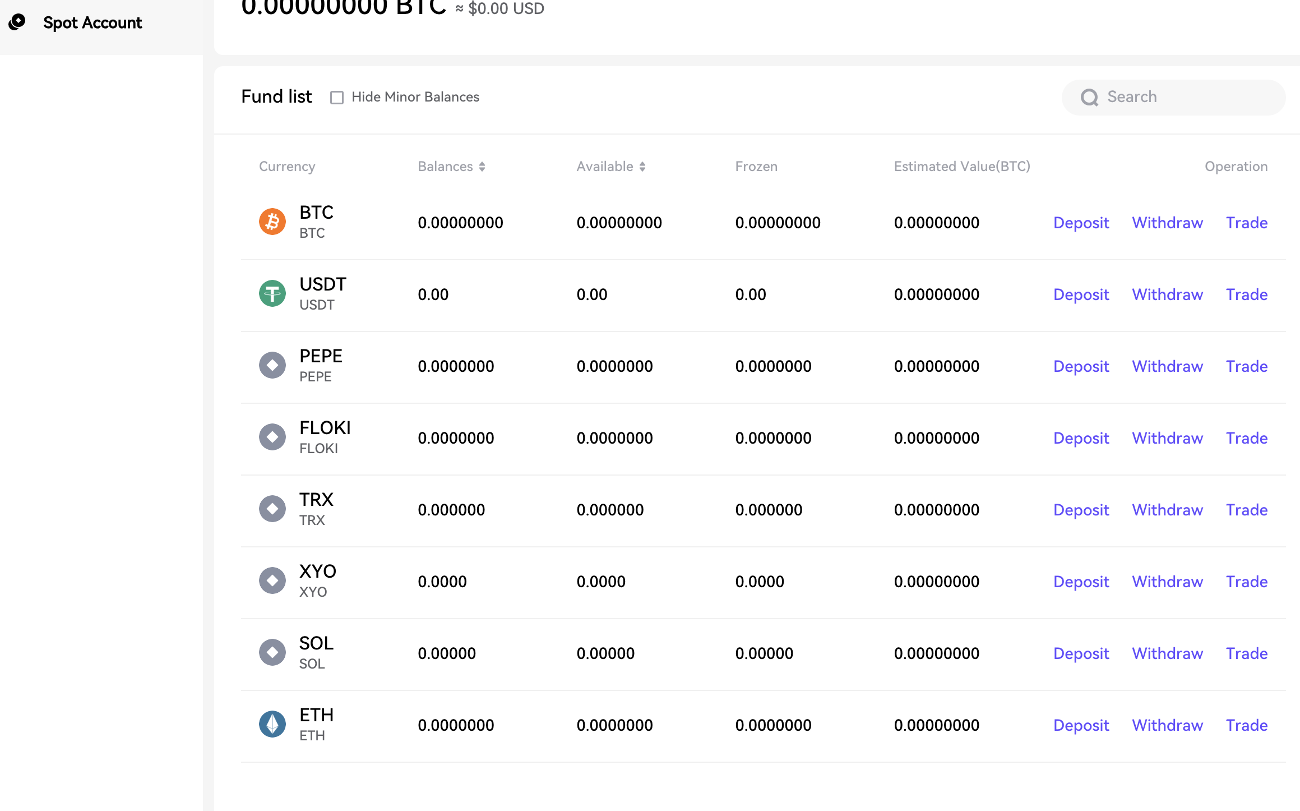Click the search magnifier icon
Image resolution: width=1300 pixels, height=811 pixels.
pyautogui.click(x=1089, y=98)
